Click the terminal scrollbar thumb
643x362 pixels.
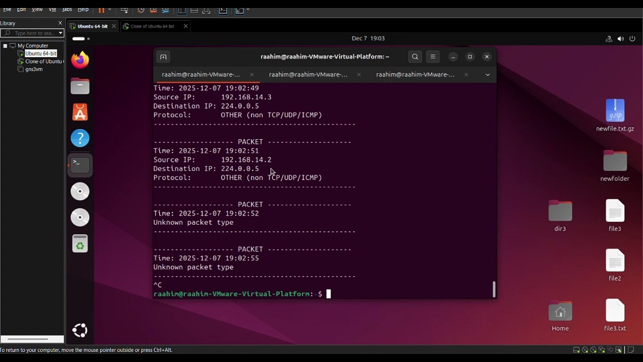click(494, 289)
